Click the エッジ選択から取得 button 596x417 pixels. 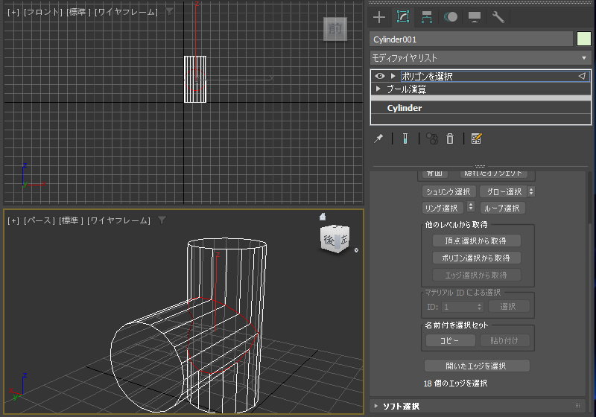(x=476, y=275)
